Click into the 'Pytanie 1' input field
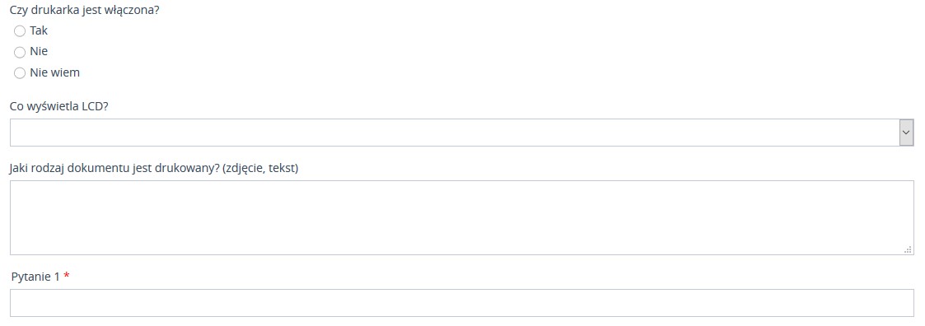This screenshot has width=925, height=326. coord(462,303)
